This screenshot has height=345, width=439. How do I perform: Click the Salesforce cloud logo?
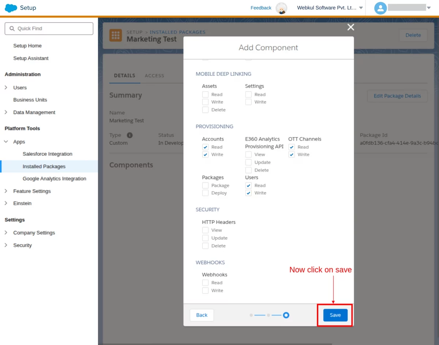[11, 8]
